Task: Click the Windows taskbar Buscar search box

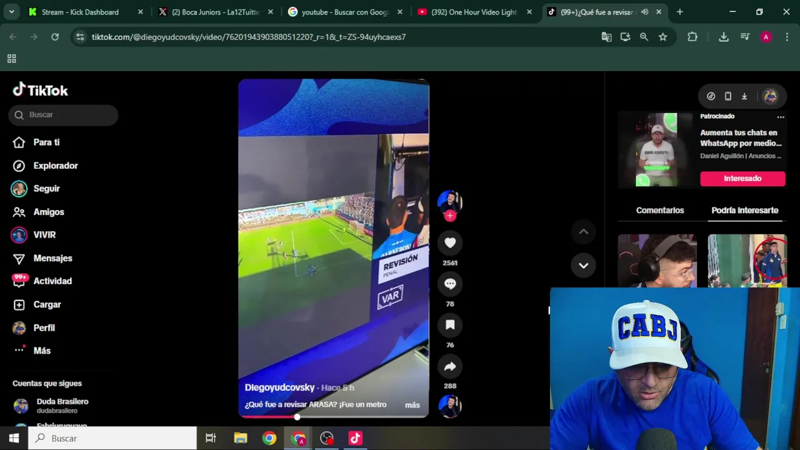Action: tap(112, 438)
